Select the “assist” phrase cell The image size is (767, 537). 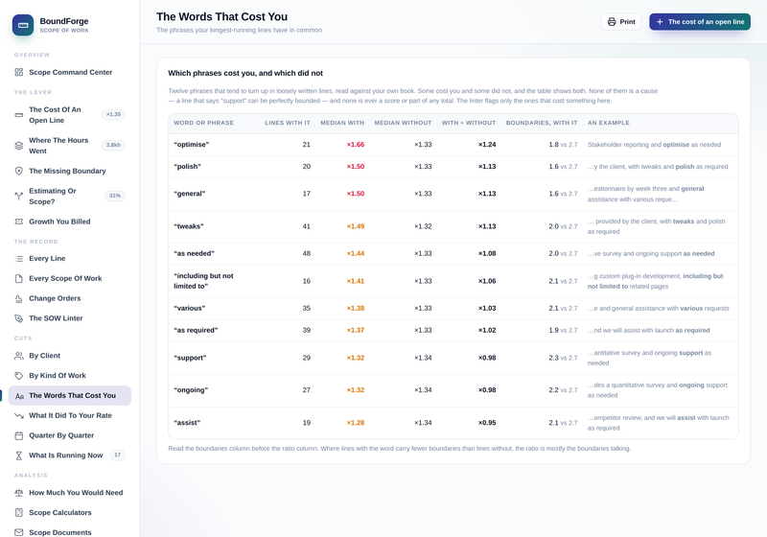click(x=187, y=423)
